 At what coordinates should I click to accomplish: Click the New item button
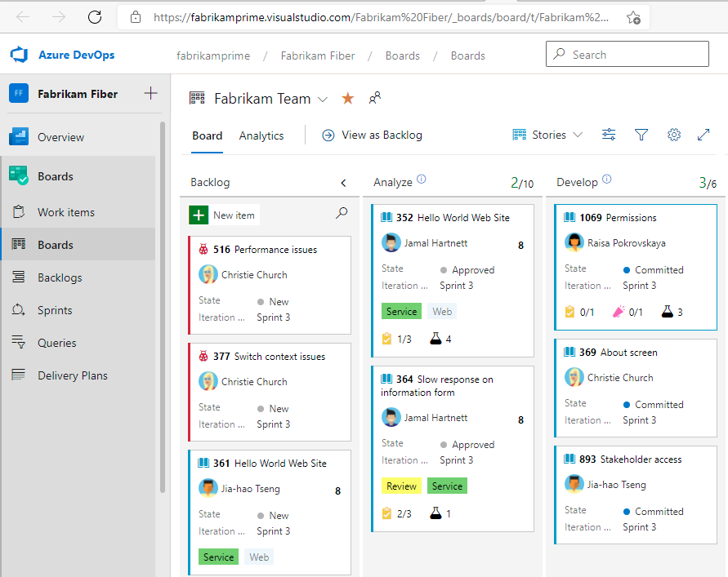point(222,215)
